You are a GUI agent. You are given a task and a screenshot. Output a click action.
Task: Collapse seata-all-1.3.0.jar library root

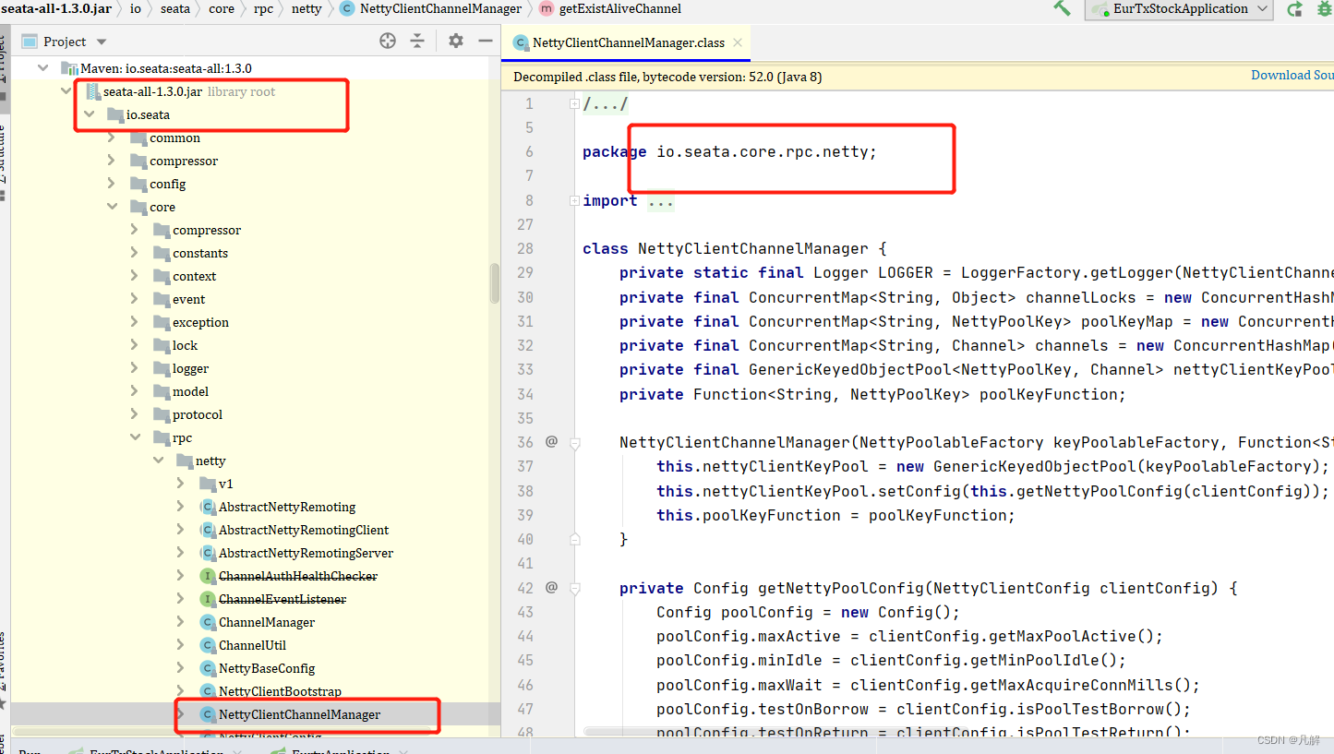pyautogui.click(x=66, y=91)
